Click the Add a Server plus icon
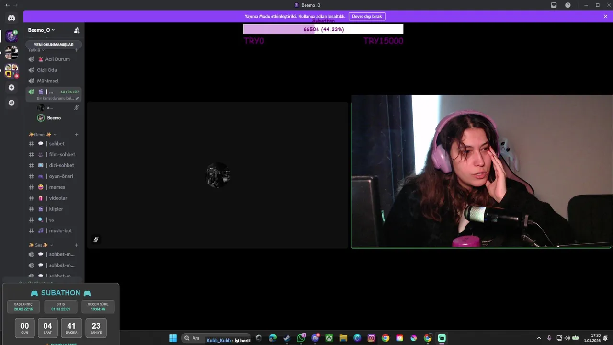The image size is (613, 345). coord(11,88)
